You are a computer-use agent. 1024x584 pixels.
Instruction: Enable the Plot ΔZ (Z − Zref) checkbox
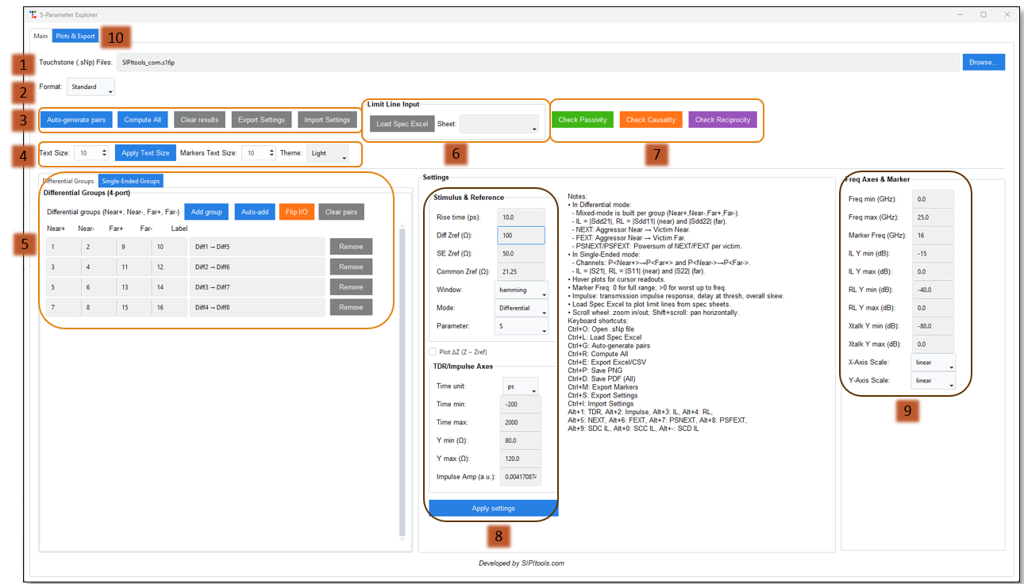433,352
